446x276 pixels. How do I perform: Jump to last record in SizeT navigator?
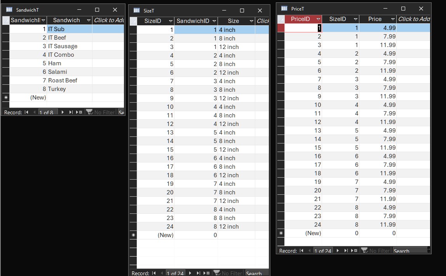coord(199,273)
